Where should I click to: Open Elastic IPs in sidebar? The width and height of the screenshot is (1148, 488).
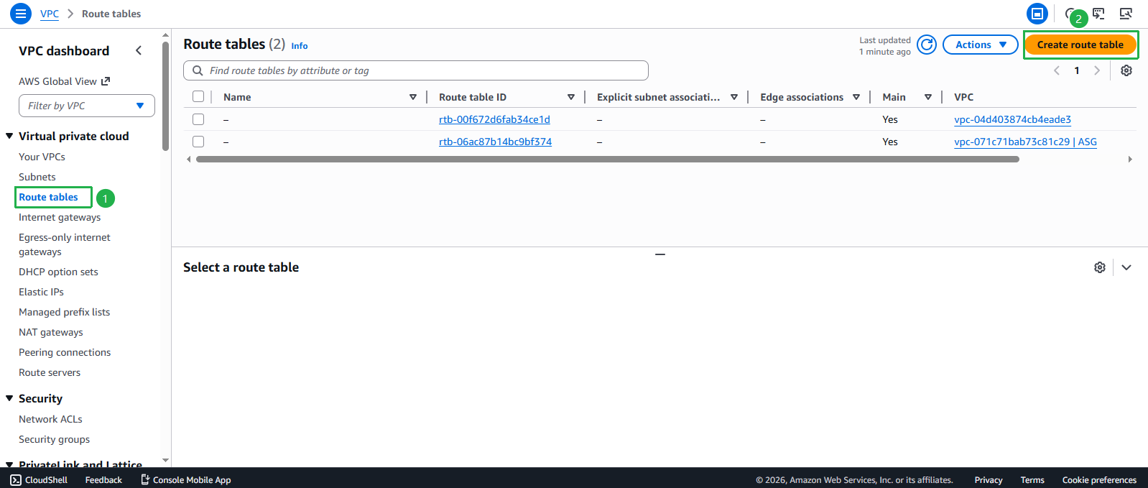point(41,292)
